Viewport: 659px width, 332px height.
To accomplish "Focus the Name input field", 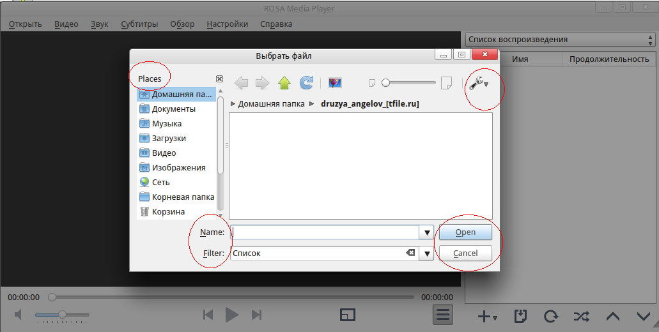I will click(325, 232).
